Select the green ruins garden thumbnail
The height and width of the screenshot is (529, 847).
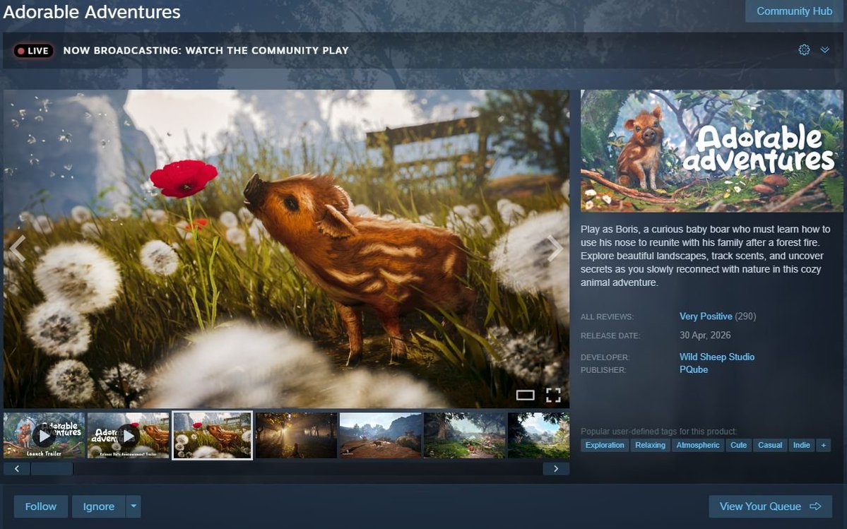tap(465, 435)
